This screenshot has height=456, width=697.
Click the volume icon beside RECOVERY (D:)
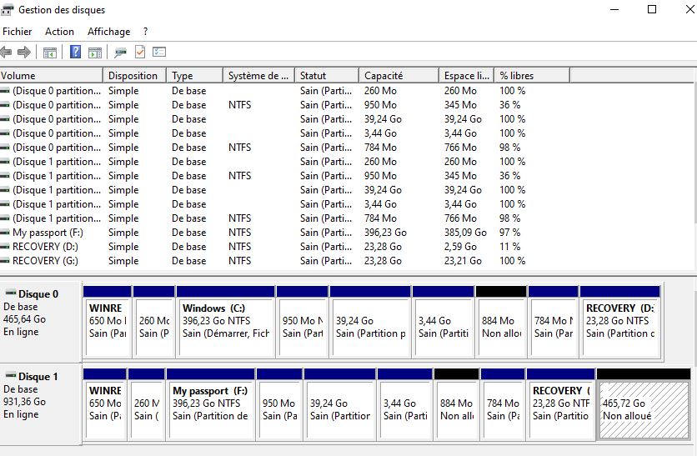pos(5,247)
